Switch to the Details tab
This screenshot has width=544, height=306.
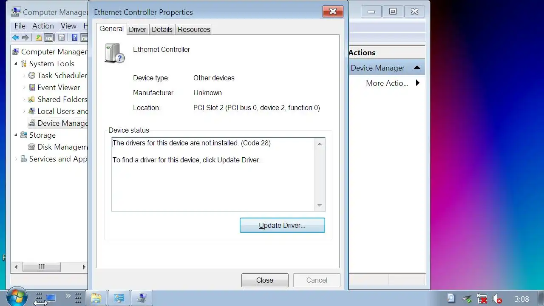click(x=162, y=29)
